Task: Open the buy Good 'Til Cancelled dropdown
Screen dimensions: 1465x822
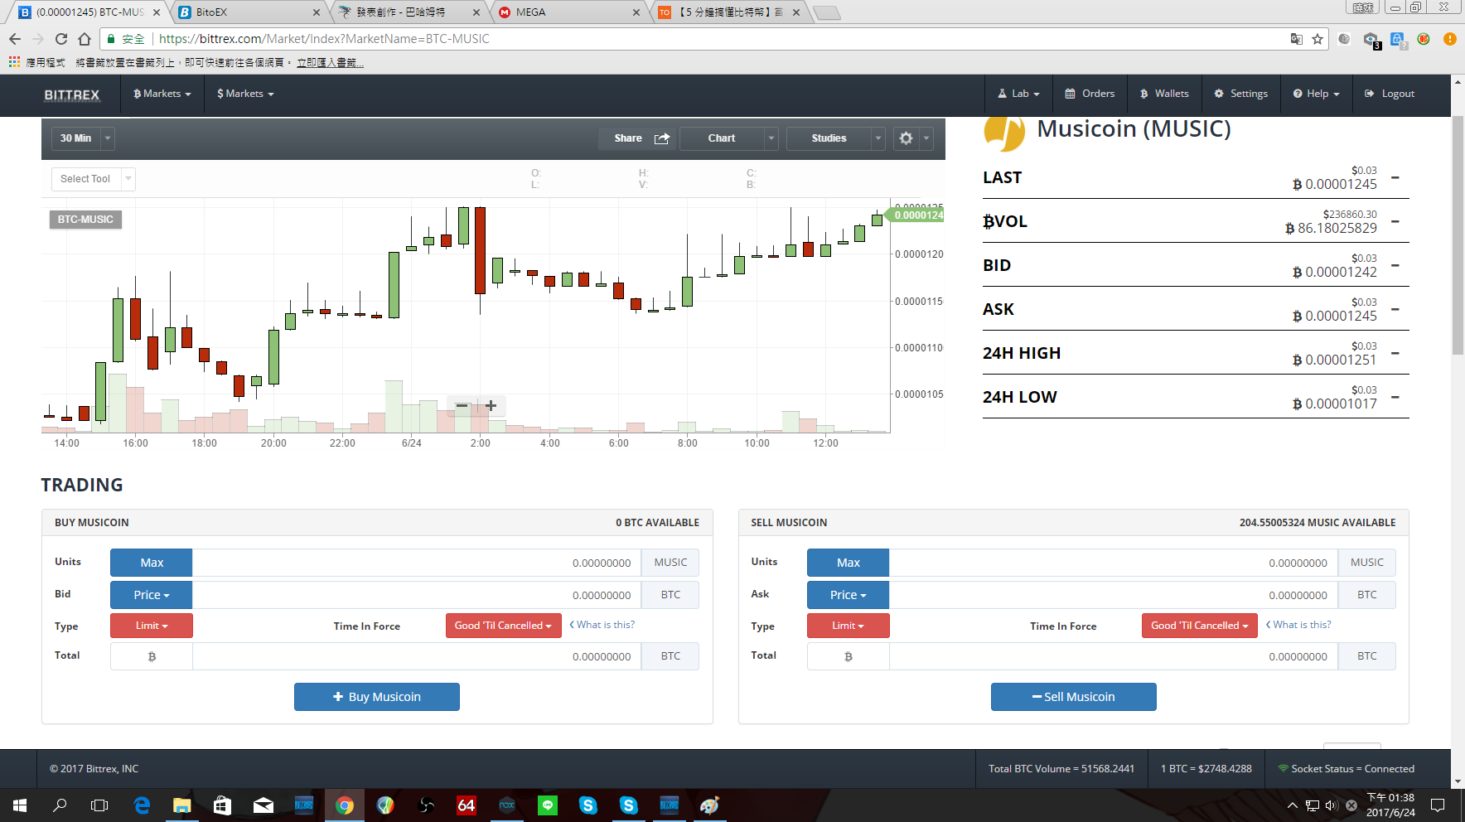Action: point(503,626)
